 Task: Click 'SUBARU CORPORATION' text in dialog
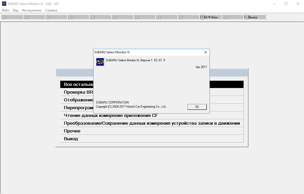[x=112, y=102]
